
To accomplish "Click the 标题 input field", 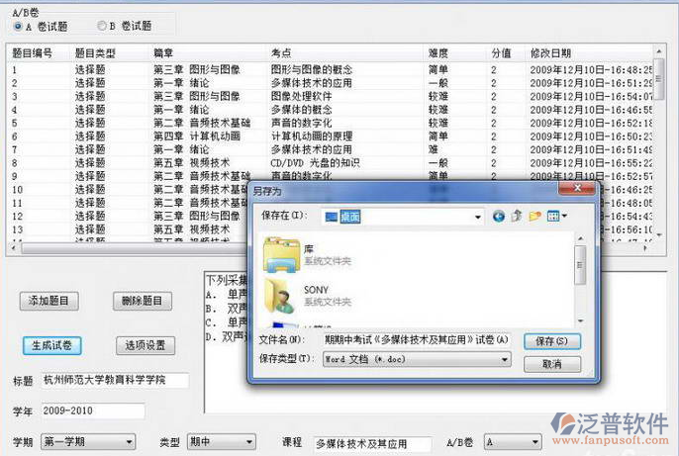I will point(115,380).
